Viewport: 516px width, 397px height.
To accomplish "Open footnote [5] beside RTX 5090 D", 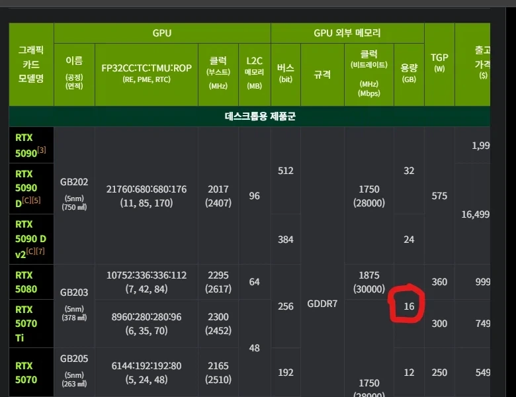I will [x=36, y=200].
